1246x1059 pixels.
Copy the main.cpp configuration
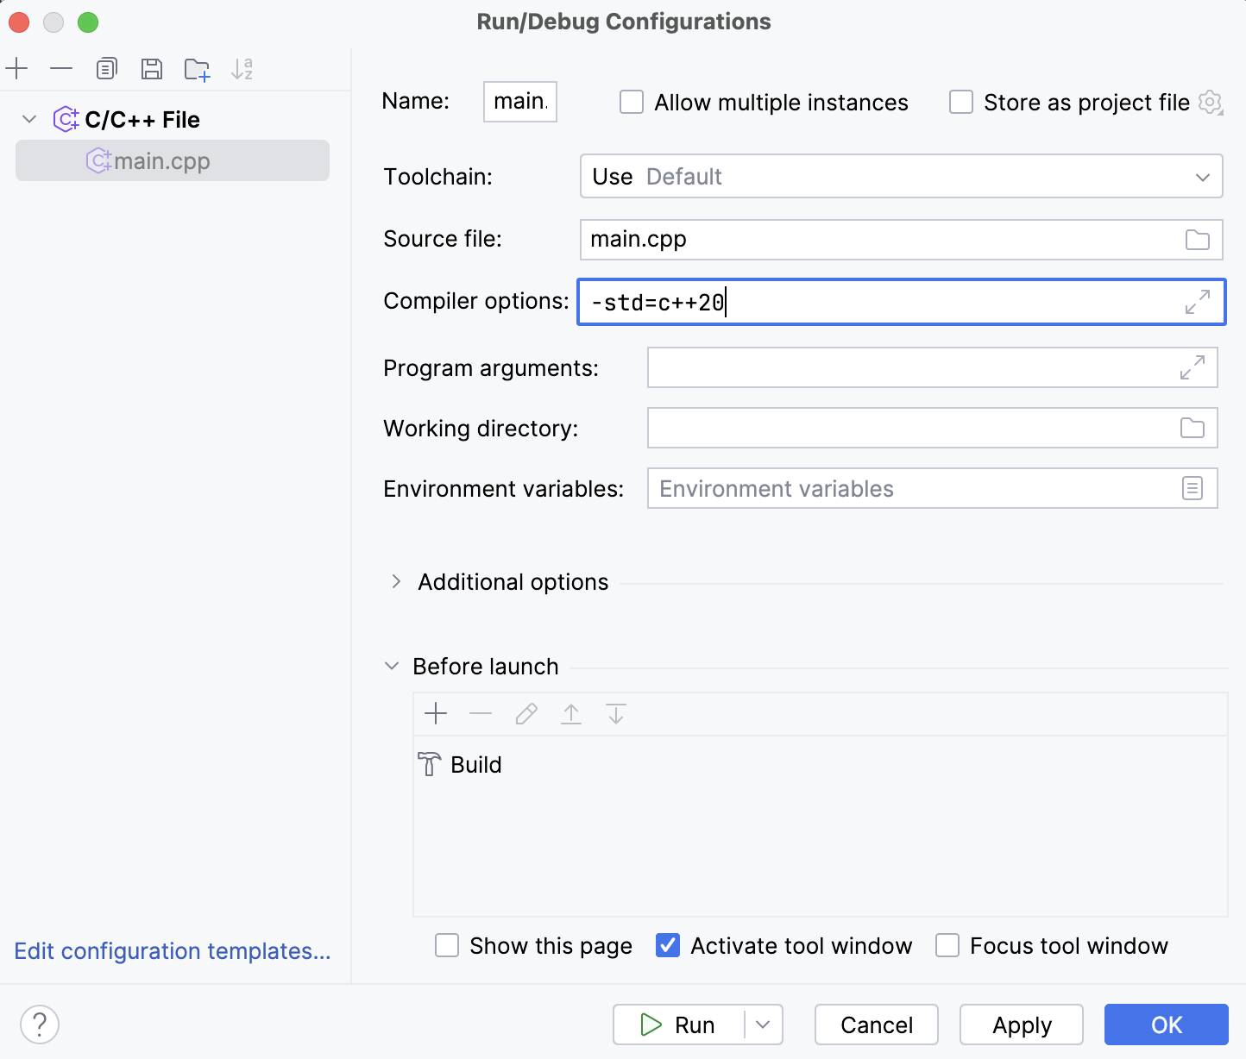coord(106,69)
